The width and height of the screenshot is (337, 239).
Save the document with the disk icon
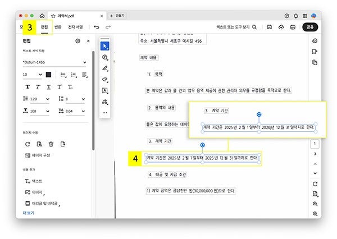pyautogui.click(x=269, y=27)
